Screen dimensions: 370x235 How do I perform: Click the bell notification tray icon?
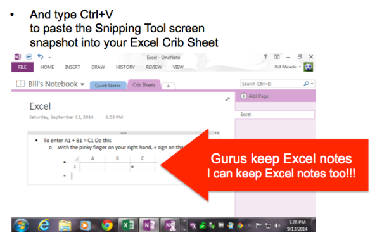click(x=250, y=225)
